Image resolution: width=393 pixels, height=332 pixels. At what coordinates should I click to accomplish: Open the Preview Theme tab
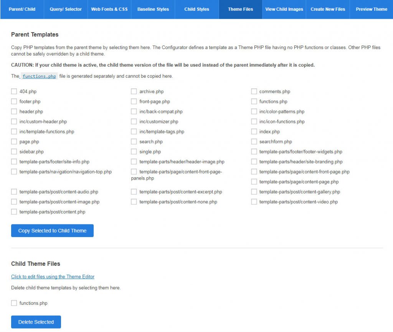pyautogui.click(x=372, y=9)
